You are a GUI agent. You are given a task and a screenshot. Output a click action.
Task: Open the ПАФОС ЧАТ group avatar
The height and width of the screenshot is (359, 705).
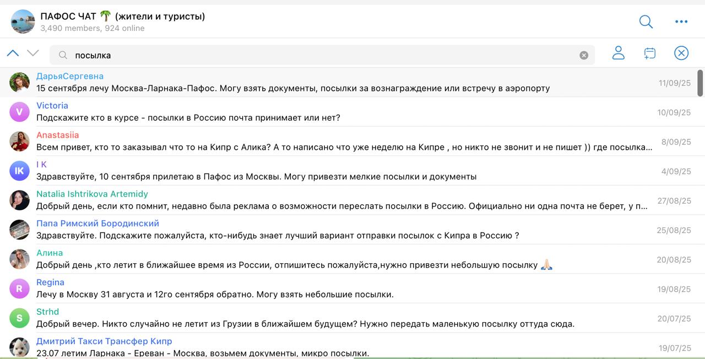coord(23,21)
